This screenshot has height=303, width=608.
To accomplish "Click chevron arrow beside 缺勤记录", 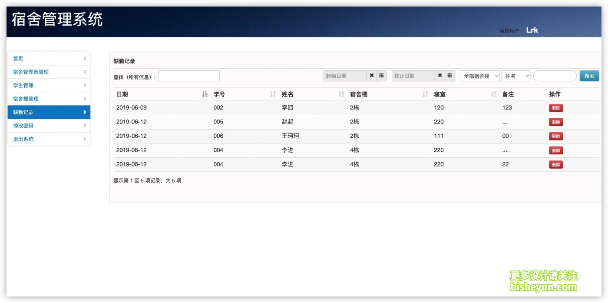I will pos(85,112).
